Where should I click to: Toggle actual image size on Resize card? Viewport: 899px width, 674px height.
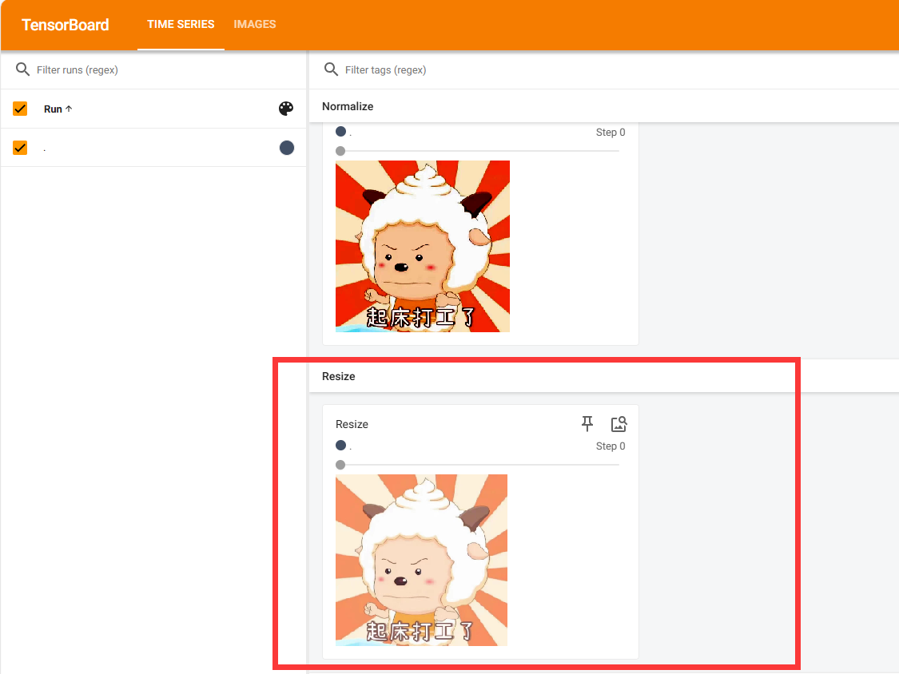point(619,423)
